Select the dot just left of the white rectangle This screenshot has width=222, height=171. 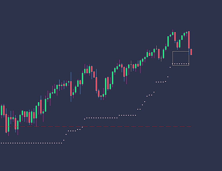pos(170,67)
